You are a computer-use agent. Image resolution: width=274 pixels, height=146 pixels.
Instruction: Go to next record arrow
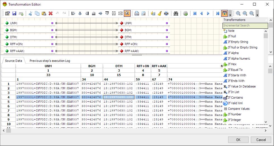(208, 13)
